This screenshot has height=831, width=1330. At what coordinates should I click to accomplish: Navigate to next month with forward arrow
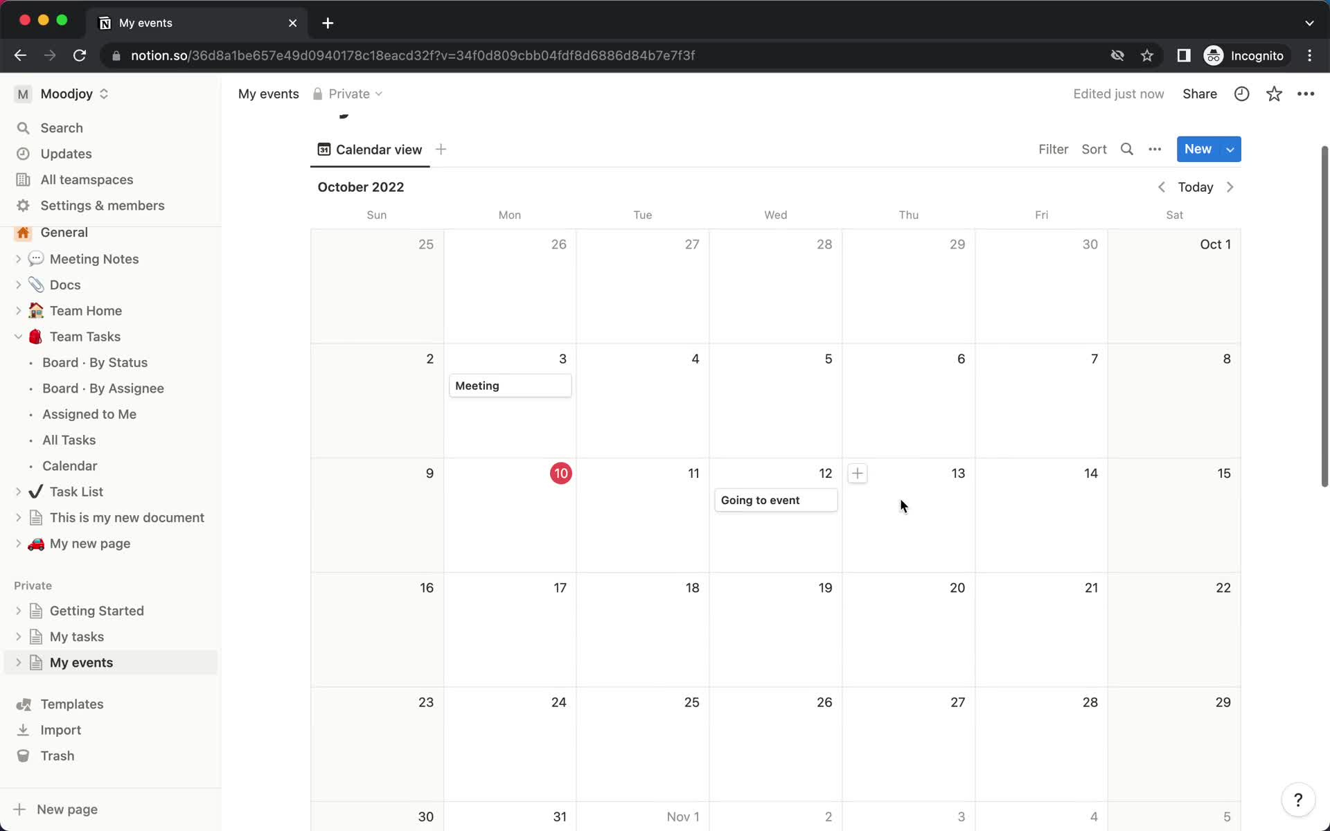[x=1230, y=187]
